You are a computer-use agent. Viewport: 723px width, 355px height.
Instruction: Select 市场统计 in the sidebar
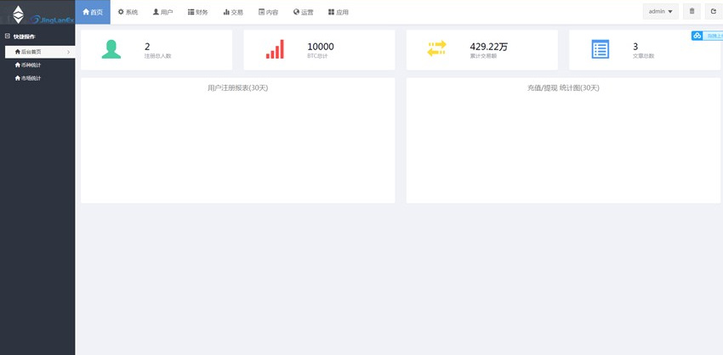[28, 78]
